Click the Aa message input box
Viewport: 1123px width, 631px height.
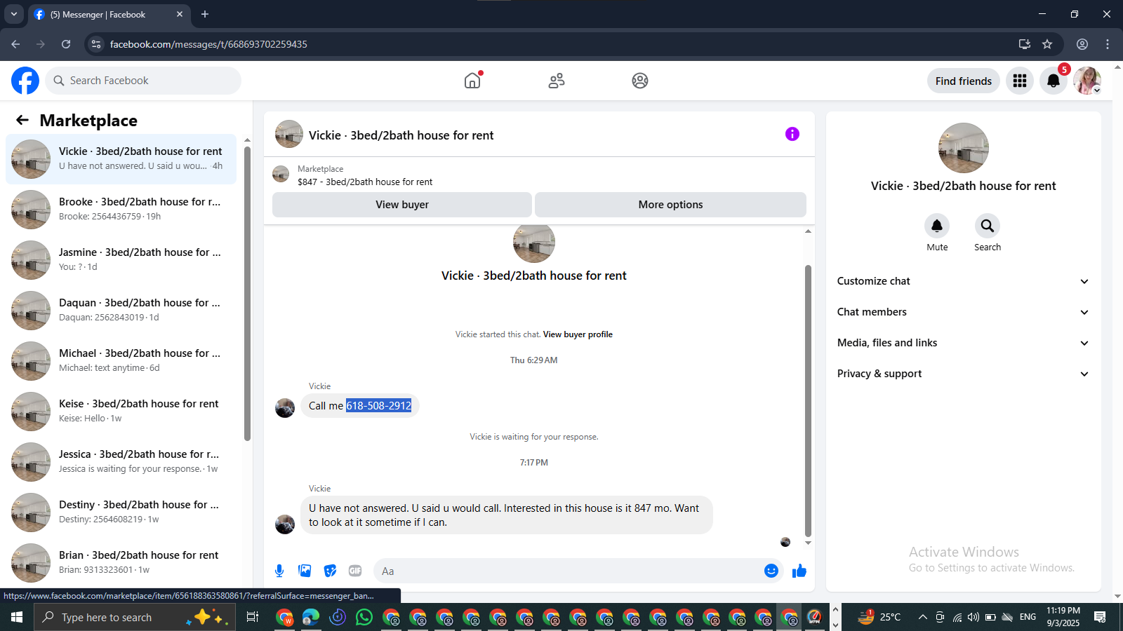click(569, 571)
